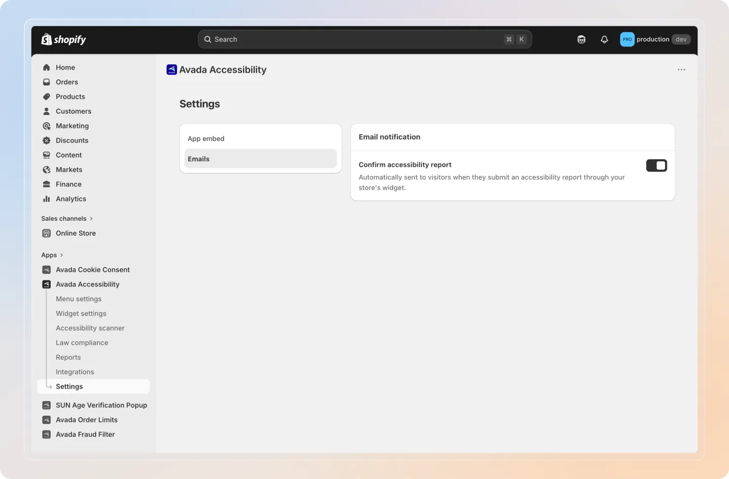Click the Settings page heading
The height and width of the screenshot is (479, 729).
199,104
